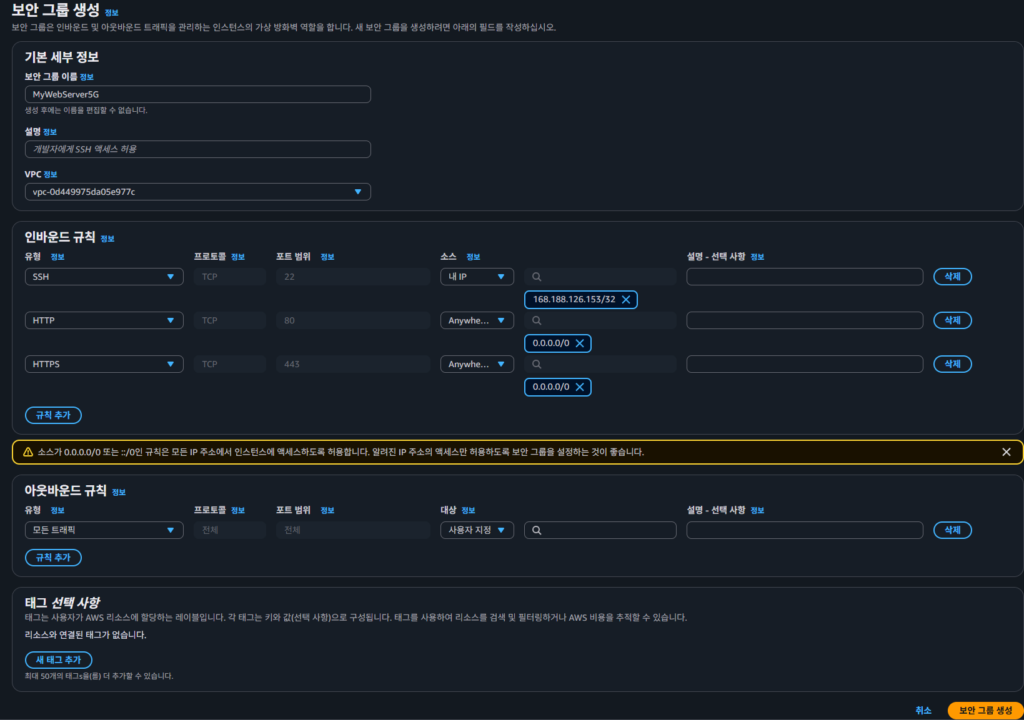Image resolution: width=1024 pixels, height=720 pixels.
Task: Open the 내 IP source dropdown
Action: pos(477,277)
